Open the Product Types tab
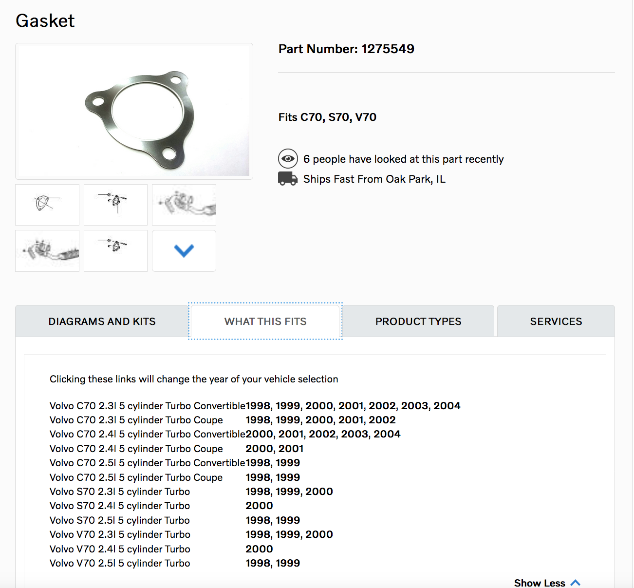This screenshot has height=588, width=634. click(418, 322)
